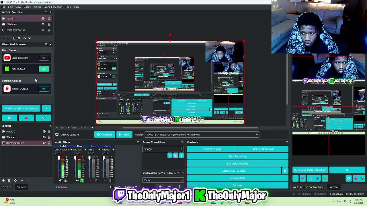Click the Desktop Audio volume slider

[x=59, y=167]
